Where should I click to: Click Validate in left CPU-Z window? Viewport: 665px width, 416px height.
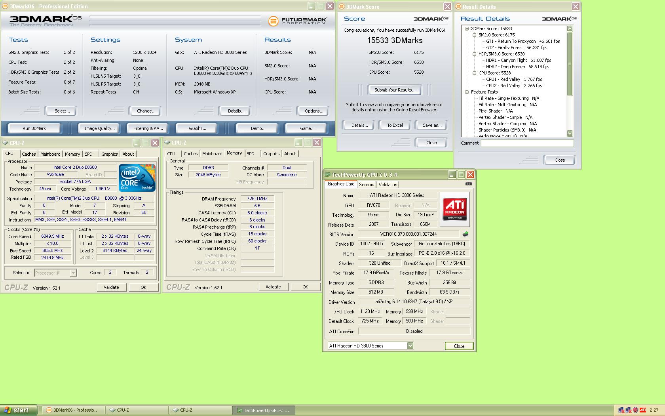click(x=111, y=287)
